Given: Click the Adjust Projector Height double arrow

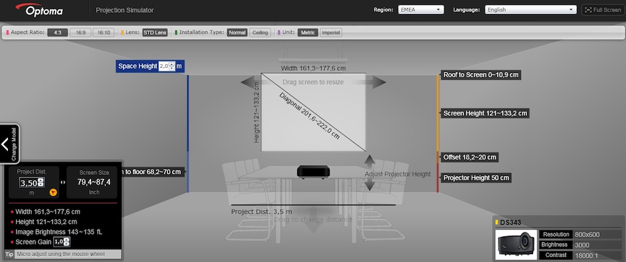Looking at the screenshot, I should click(368, 174).
